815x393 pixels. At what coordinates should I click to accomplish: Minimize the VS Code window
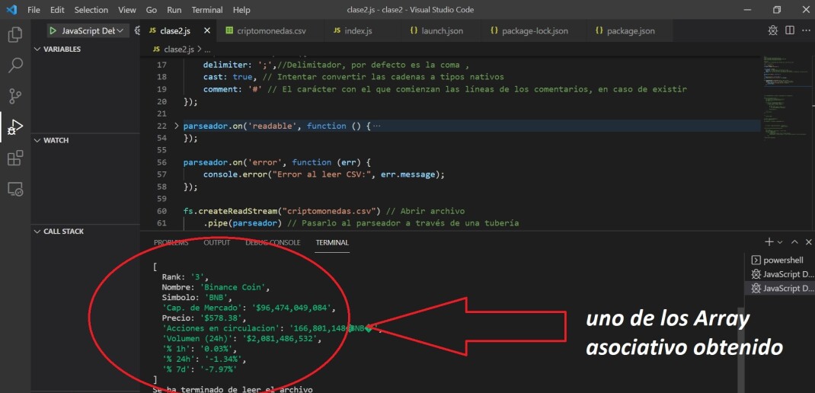(x=747, y=9)
